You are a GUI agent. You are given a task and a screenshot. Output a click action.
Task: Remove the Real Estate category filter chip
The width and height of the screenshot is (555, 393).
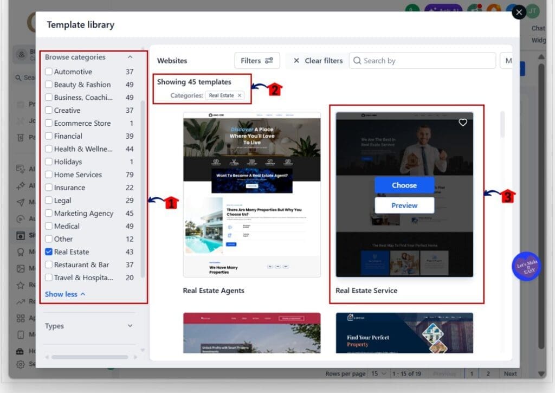pyautogui.click(x=240, y=95)
